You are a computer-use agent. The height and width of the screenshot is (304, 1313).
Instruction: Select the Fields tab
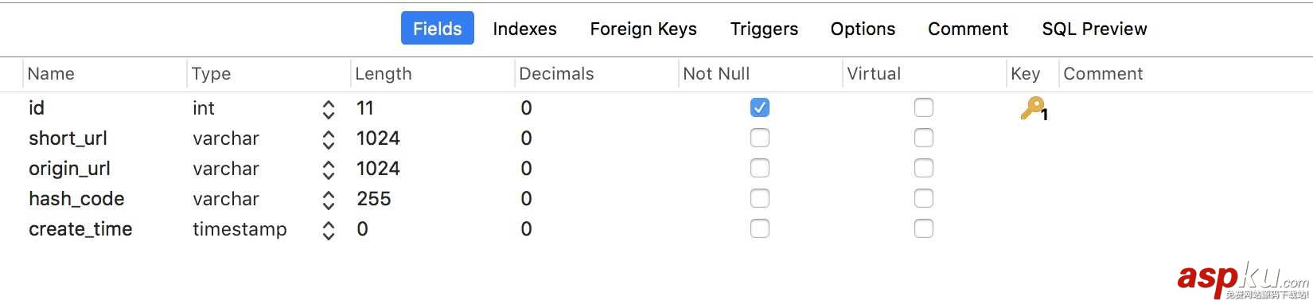[438, 28]
